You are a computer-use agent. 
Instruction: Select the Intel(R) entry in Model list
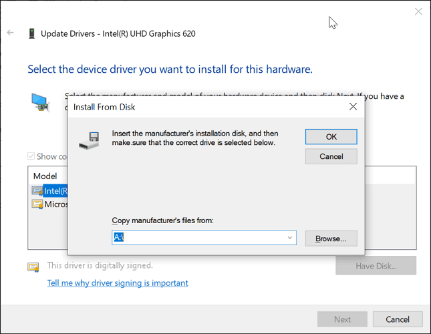click(55, 191)
